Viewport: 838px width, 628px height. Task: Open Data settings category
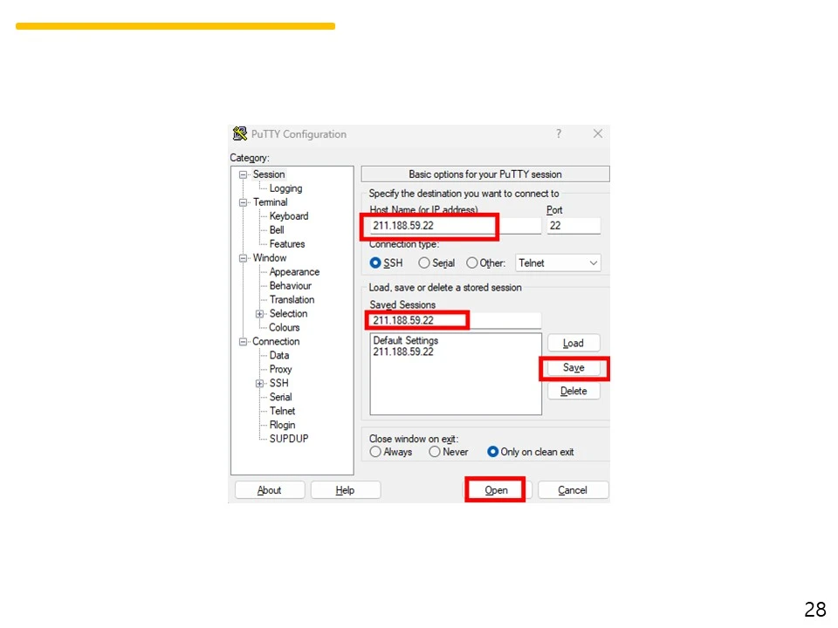coord(279,355)
